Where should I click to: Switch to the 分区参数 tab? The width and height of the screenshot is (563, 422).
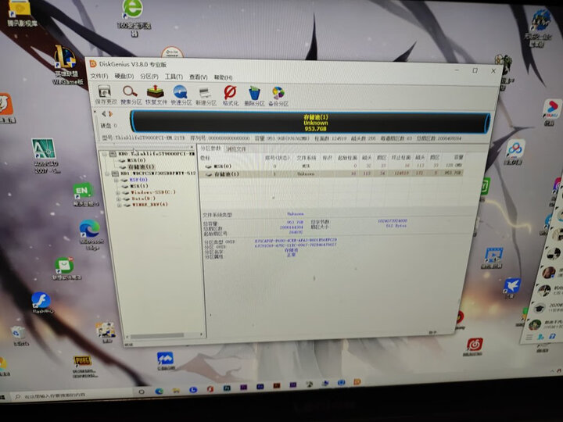coord(210,148)
